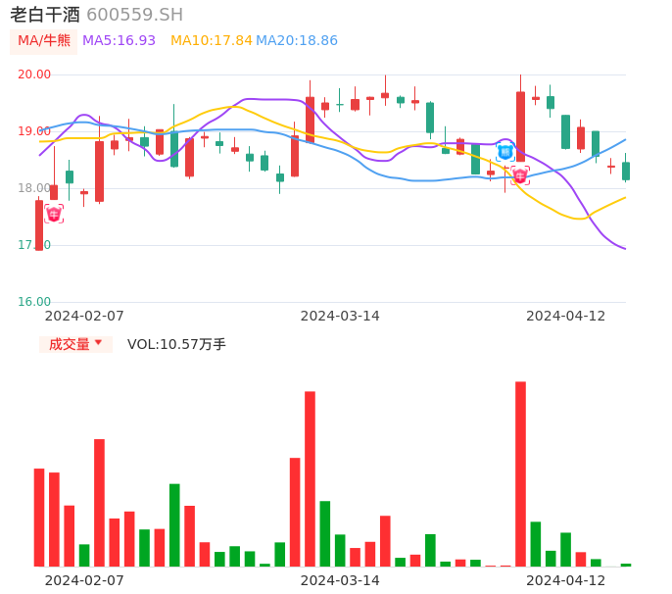Click the large red candlestick in mid-April

click(x=520, y=125)
